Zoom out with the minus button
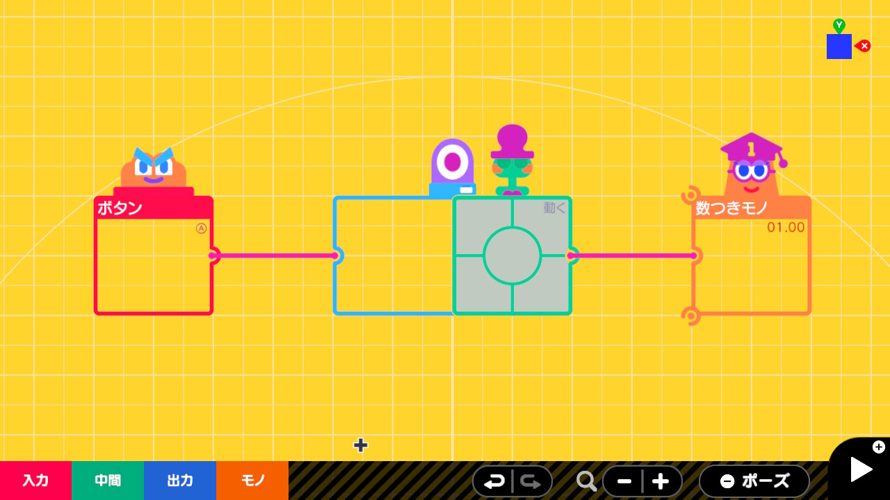The image size is (890, 500). [x=624, y=481]
